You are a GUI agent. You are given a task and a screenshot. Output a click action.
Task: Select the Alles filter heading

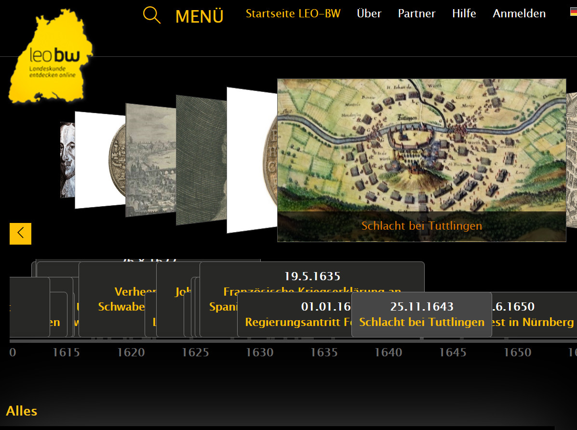click(22, 411)
